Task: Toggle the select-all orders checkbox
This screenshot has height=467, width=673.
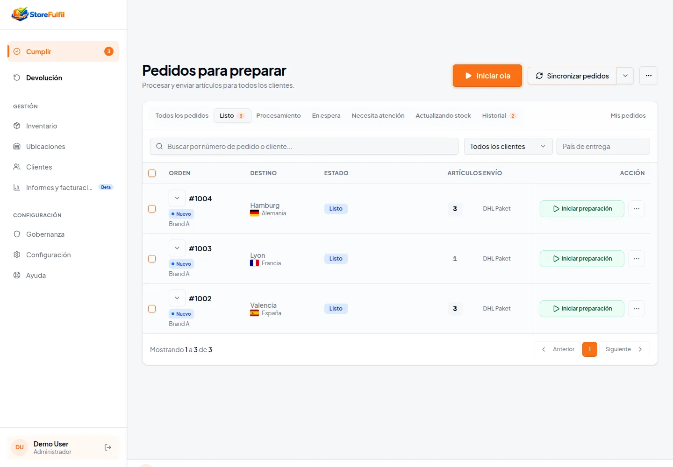Action: [152, 173]
